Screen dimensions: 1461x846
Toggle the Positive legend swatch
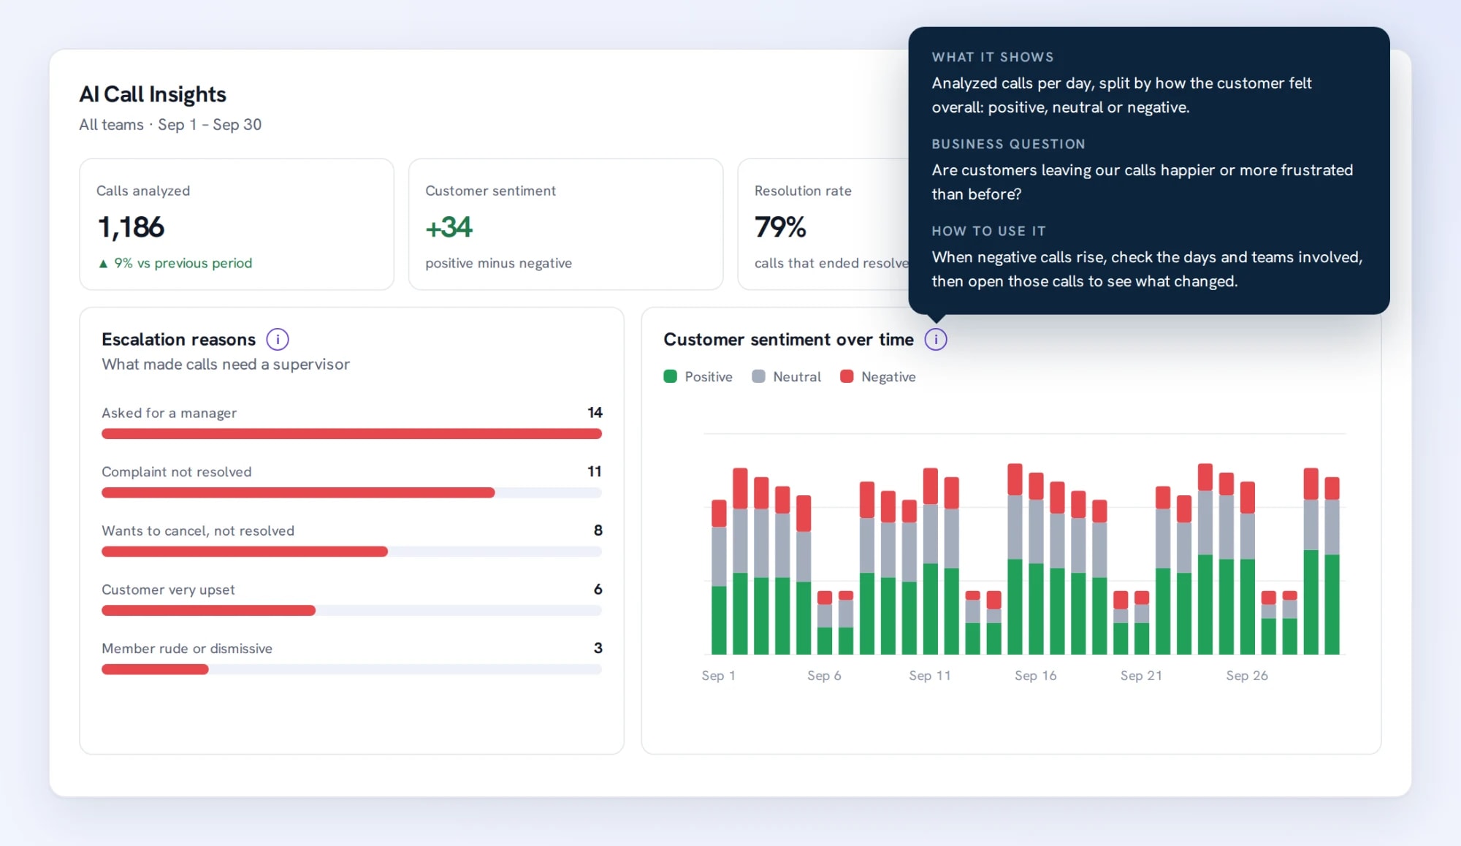click(670, 376)
